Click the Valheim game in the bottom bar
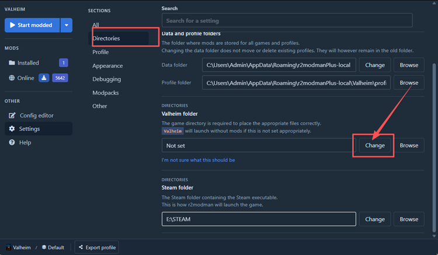This screenshot has width=438, height=255. pos(19,247)
